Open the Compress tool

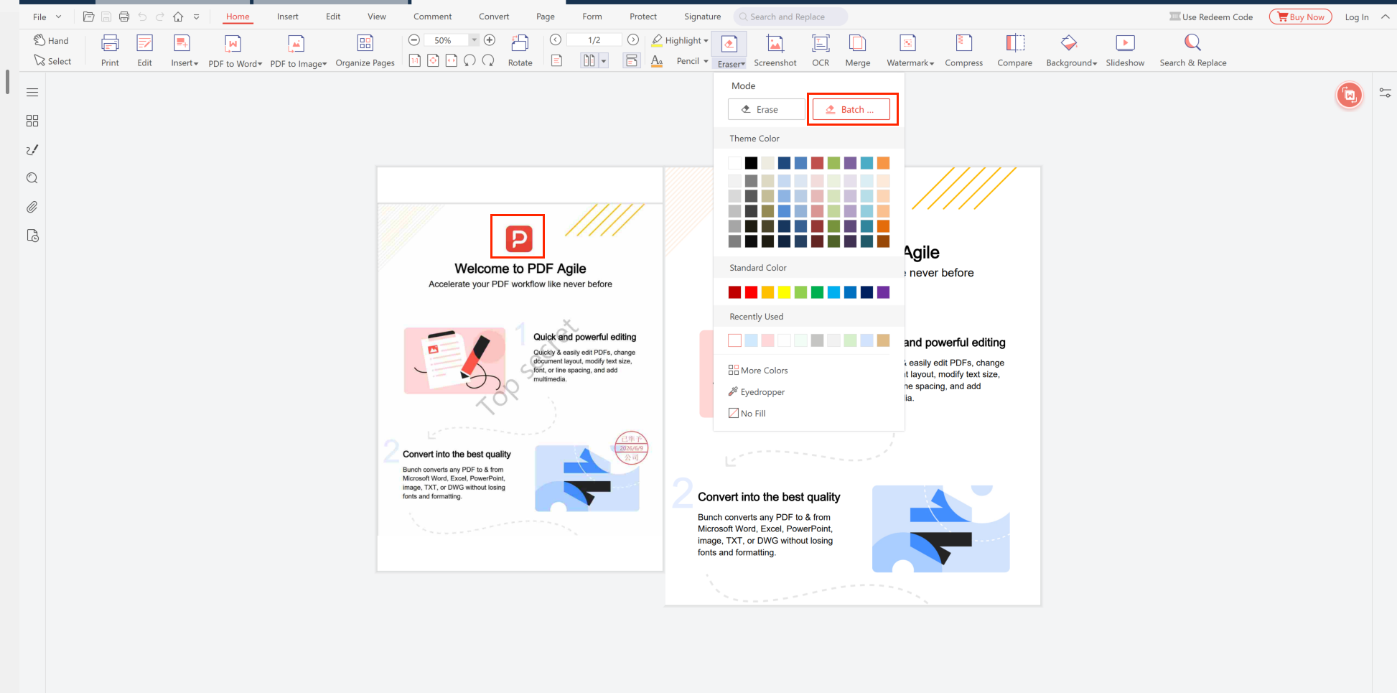coord(964,50)
